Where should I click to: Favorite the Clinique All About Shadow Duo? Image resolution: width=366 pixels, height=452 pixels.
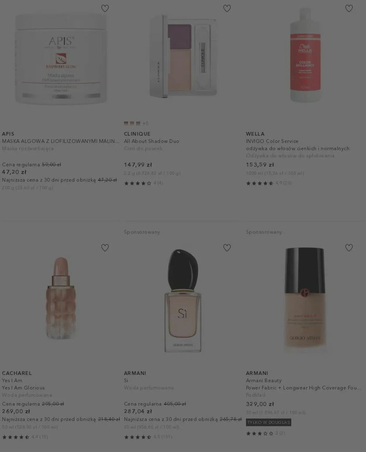click(227, 8)
